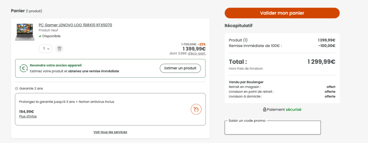Click green available checkmark icon

(x=40, y=36)
